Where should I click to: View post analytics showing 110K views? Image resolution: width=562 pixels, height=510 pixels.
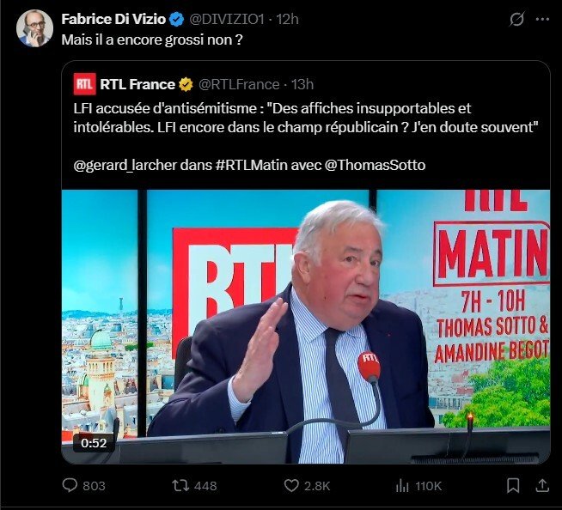pyautogui.click(x=402, y=486)
